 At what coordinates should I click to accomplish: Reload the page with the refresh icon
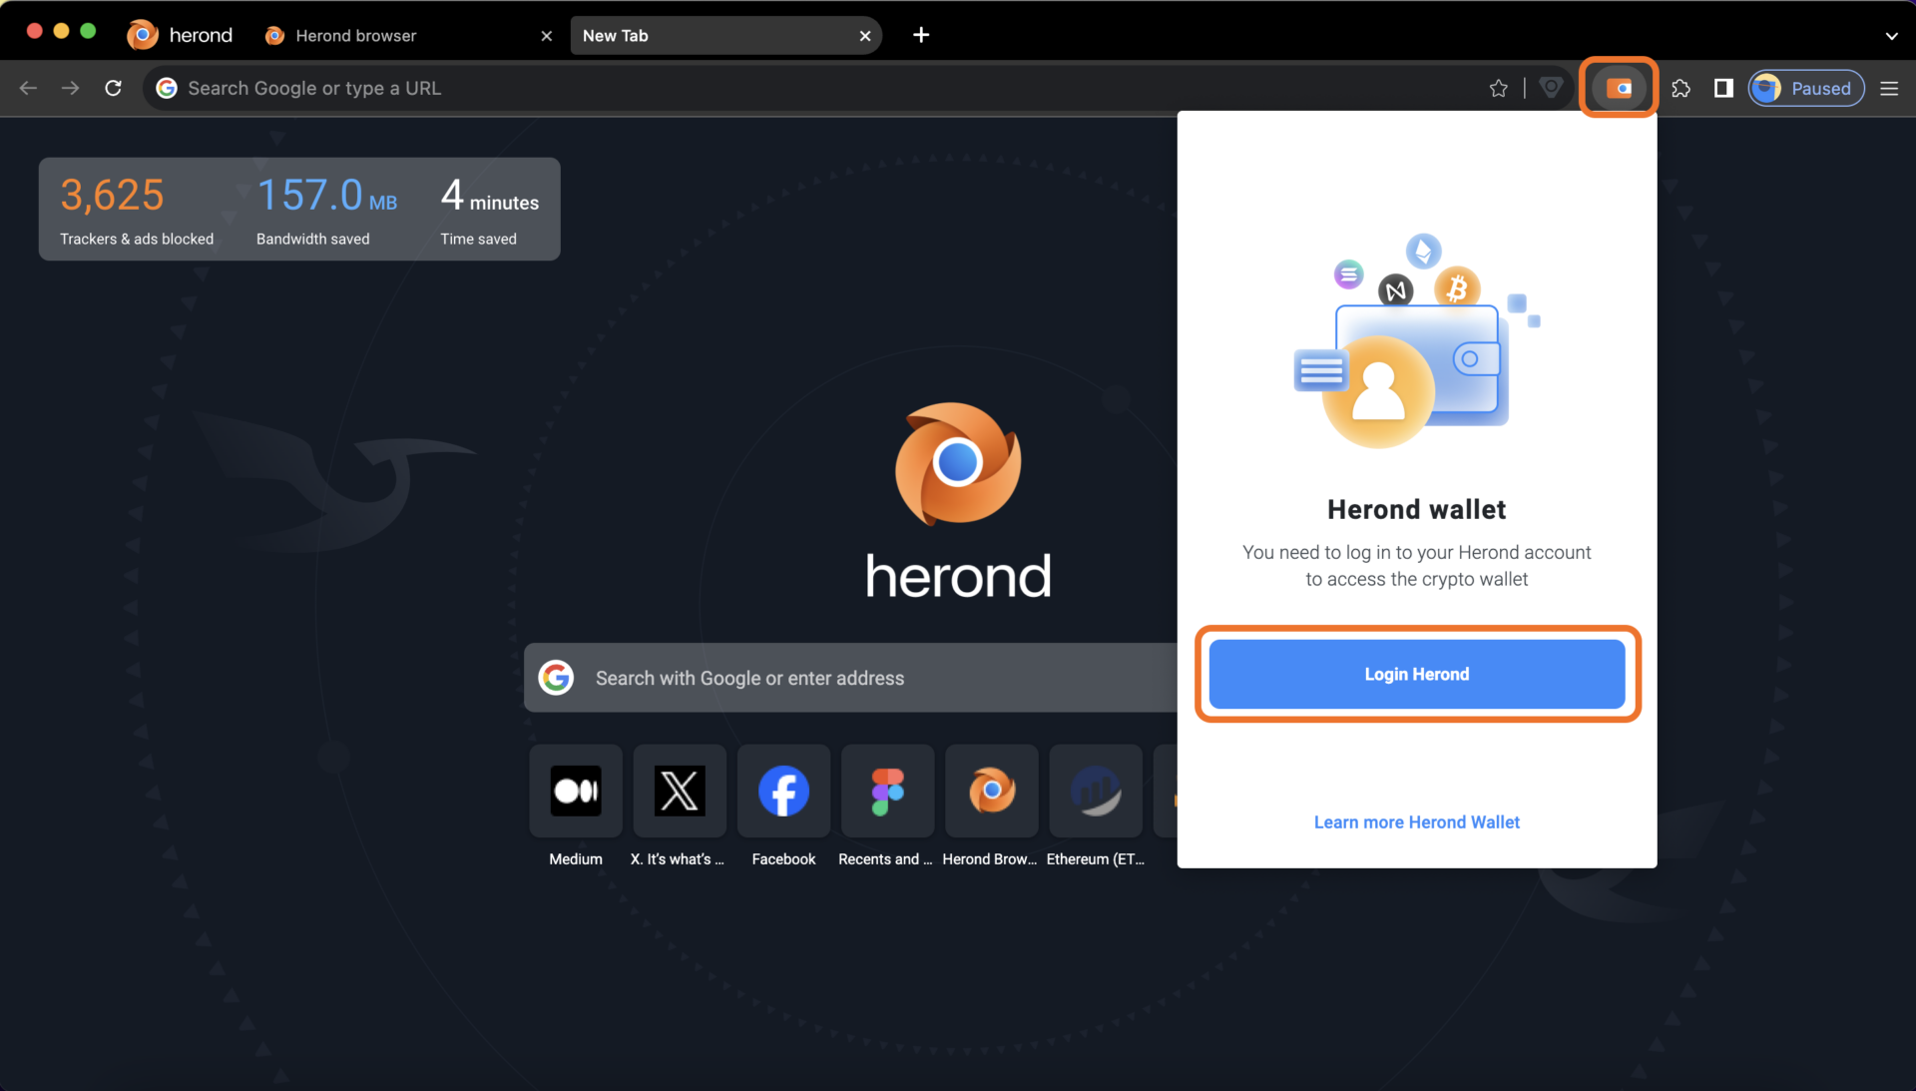113,88
